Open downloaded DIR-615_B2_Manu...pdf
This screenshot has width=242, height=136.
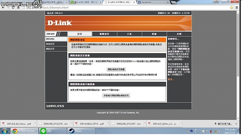pos(17,124)
